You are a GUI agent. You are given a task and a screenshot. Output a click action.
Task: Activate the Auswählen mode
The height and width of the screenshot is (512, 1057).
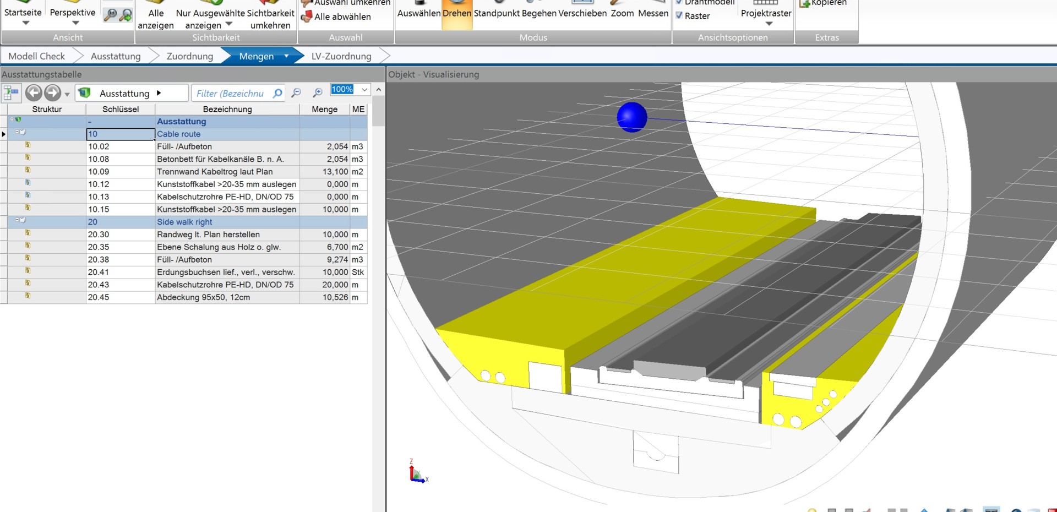pyautogui.click(x=419, y=13)
